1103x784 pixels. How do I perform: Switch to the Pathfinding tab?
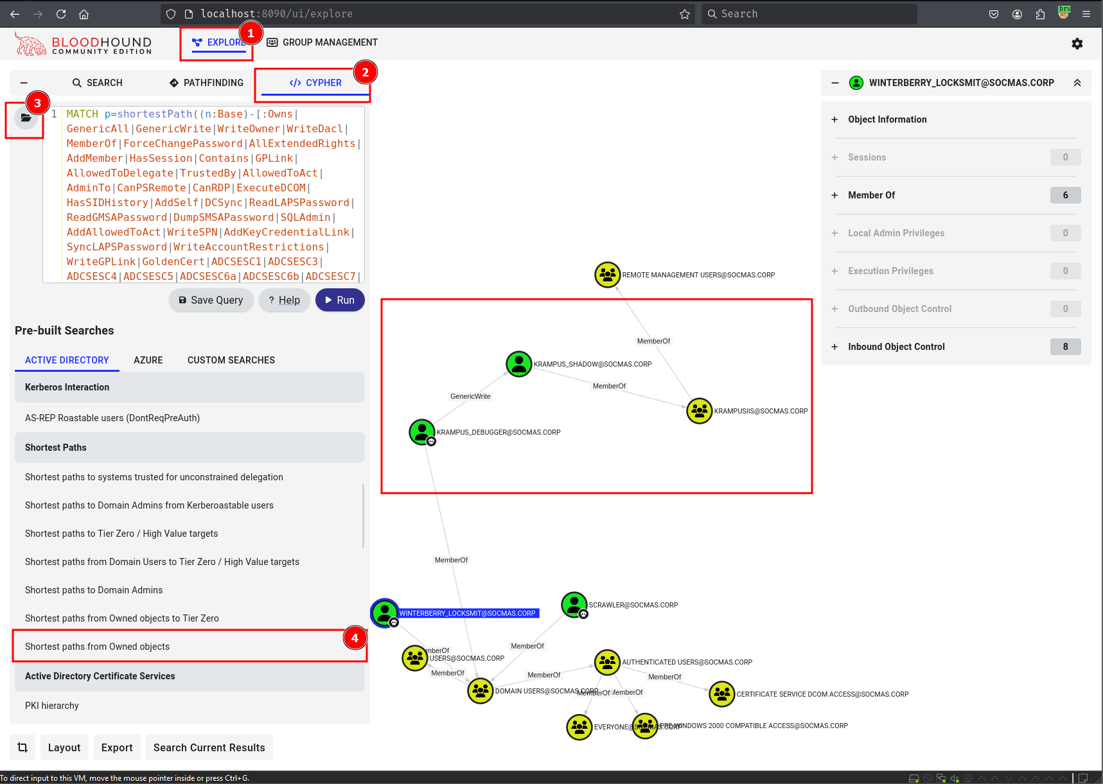(206, 83)
